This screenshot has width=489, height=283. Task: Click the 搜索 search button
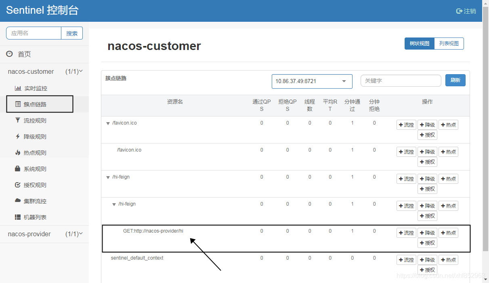click(72, 33)
